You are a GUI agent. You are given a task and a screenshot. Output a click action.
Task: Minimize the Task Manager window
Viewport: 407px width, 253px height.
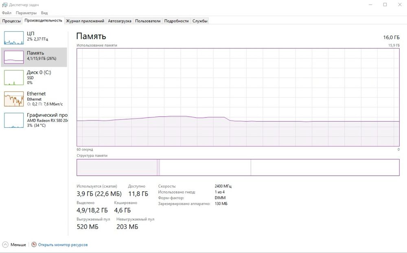click(371, 4)
